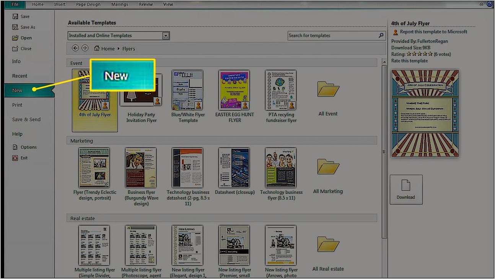Image resolution: width=495 pixels, height=279 pixels.
Task: Click the 4th of July flyer preview image
Action: (425, 114)
